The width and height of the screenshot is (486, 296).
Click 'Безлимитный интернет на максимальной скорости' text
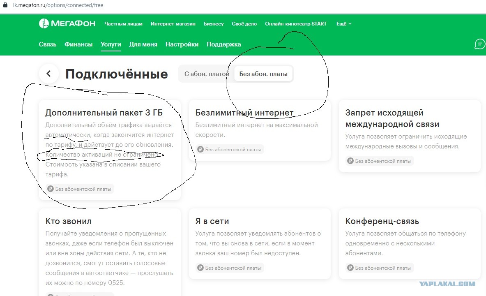point(257,129)
